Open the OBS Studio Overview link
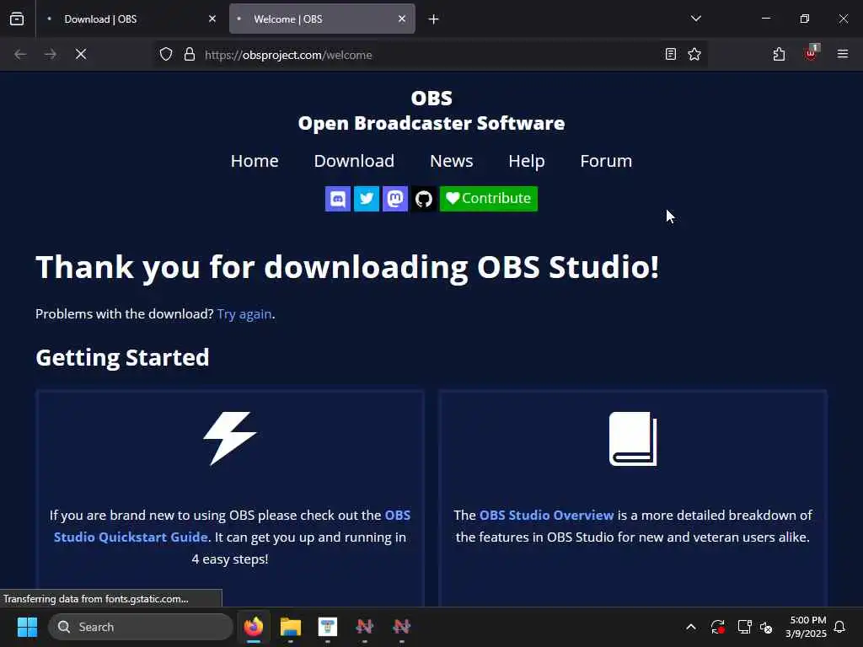 (x=546, y=515)
